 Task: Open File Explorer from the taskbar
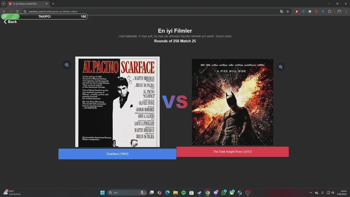coord(175,193)
